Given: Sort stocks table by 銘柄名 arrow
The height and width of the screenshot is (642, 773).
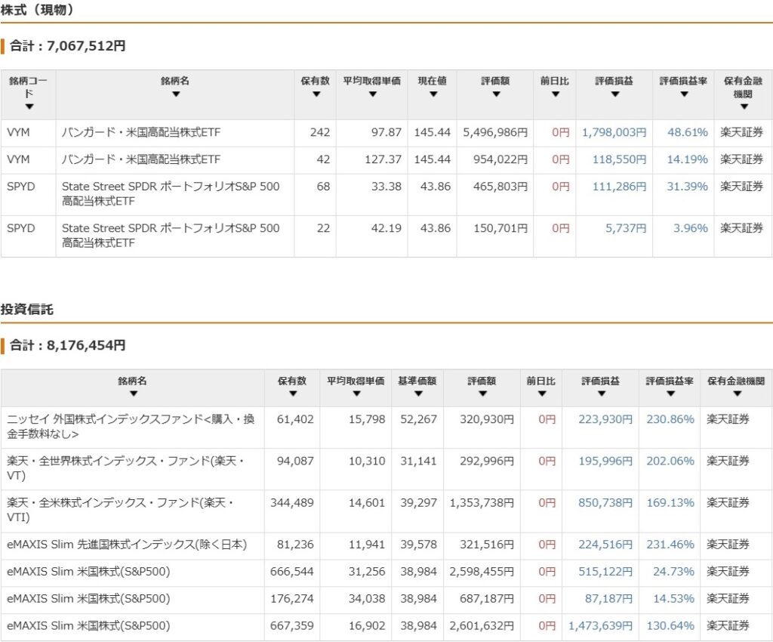Looking at the screenshot, I should 175,94.
